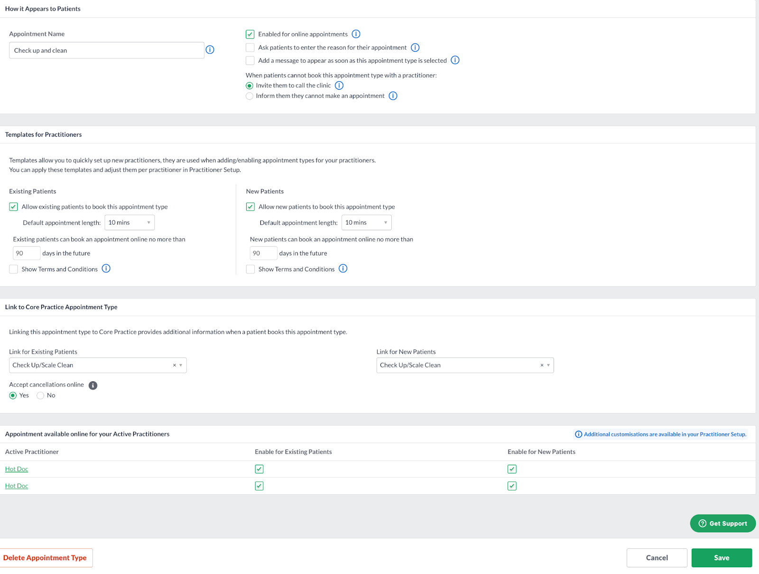The height and width of the screenshot is (574, 759).
Task: Check New Patients Show Terms and Conditions
Action: (250, 269)
